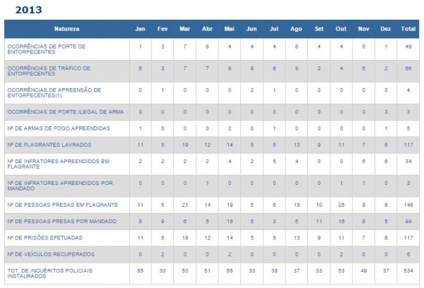Screen dimensions: 424x288
Task: Select the Nº de Armas de Fogo Apreendidas label
Action: [48, 128]
